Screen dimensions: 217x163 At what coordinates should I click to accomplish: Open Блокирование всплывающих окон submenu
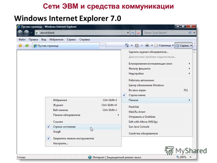coord(157,64)
